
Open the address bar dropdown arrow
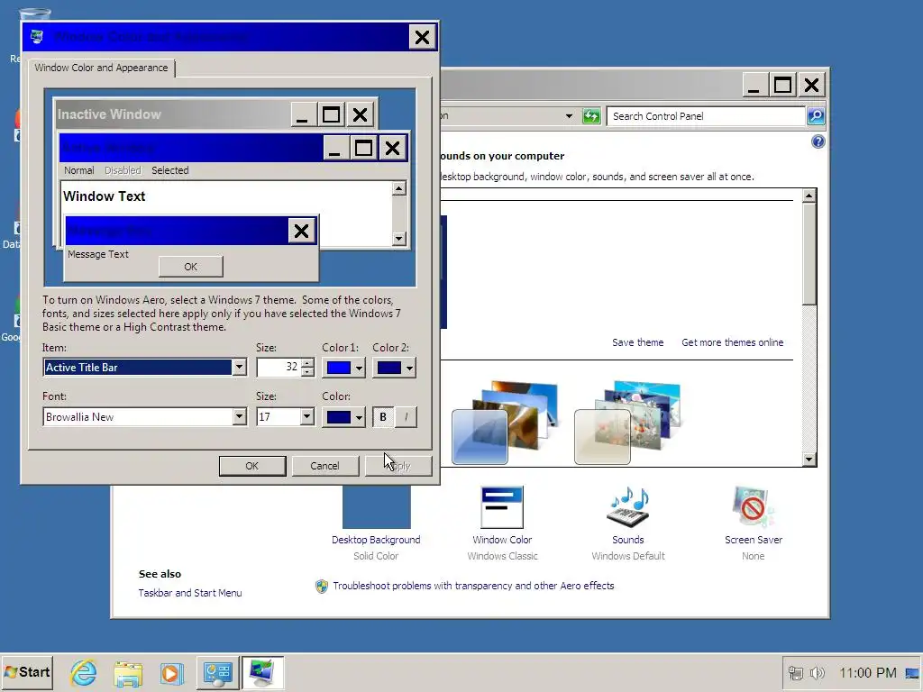click(x=569, y=116)
